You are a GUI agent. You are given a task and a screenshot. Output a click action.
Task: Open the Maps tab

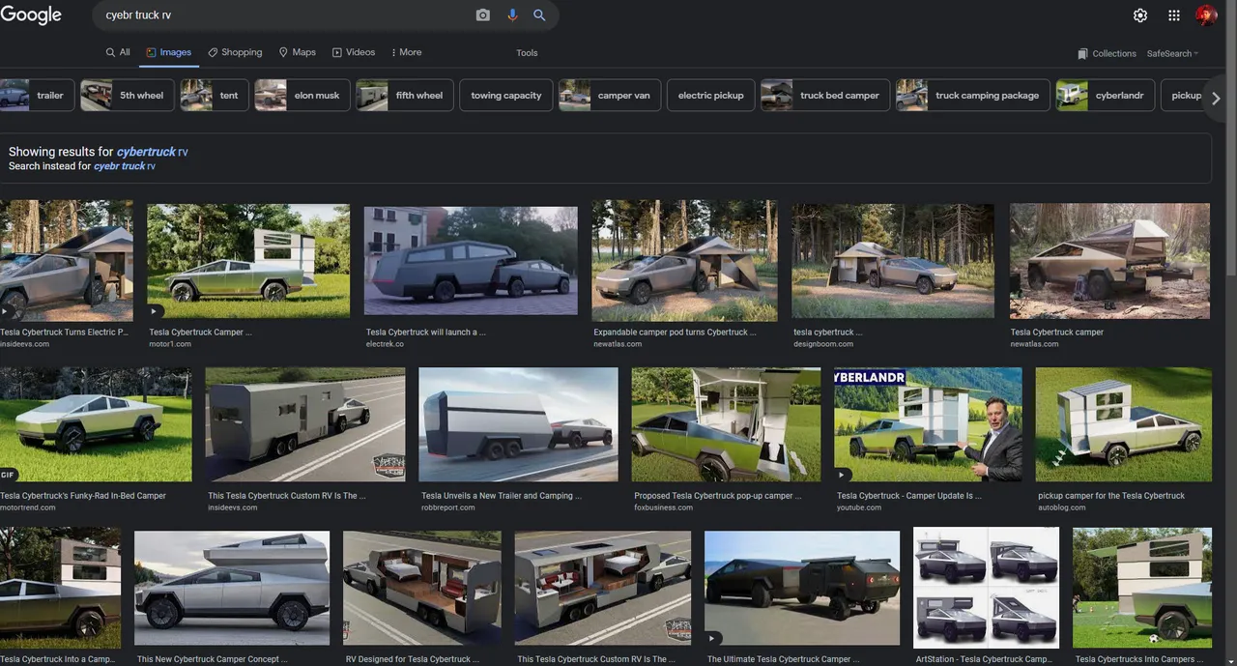coord(298,52)
